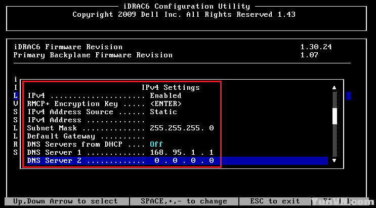
Task: Click iDRAC6 Configuration Utility title
Action: point(187,6)
